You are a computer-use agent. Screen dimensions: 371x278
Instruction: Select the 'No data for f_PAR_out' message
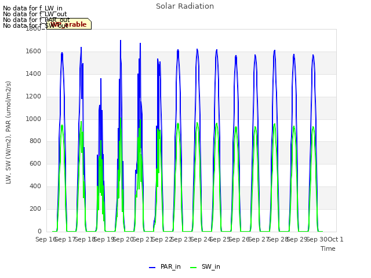[37, 20]
